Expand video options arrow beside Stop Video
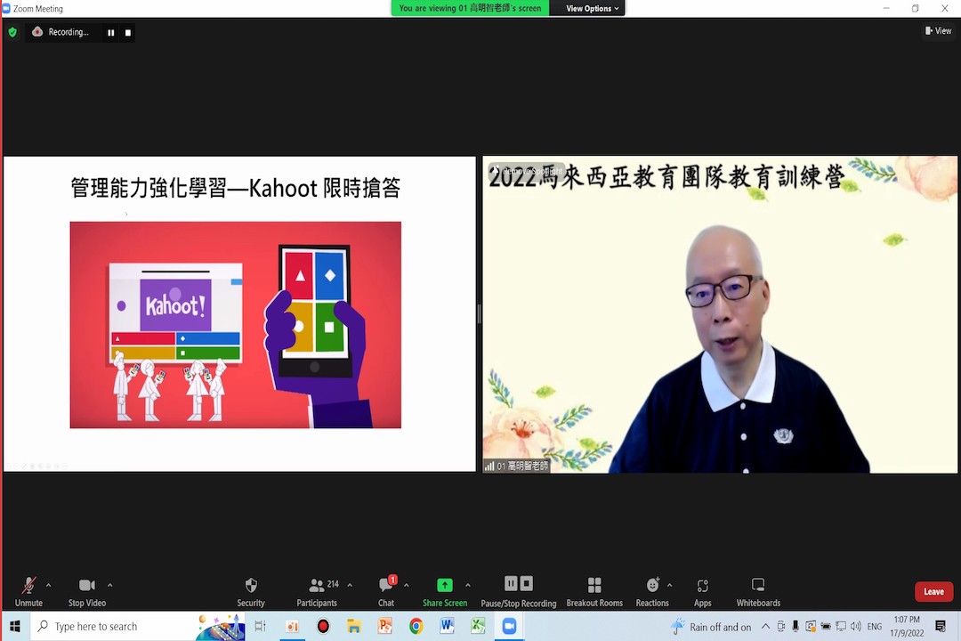Screen dimensions: 961x641 pos(110,585)
